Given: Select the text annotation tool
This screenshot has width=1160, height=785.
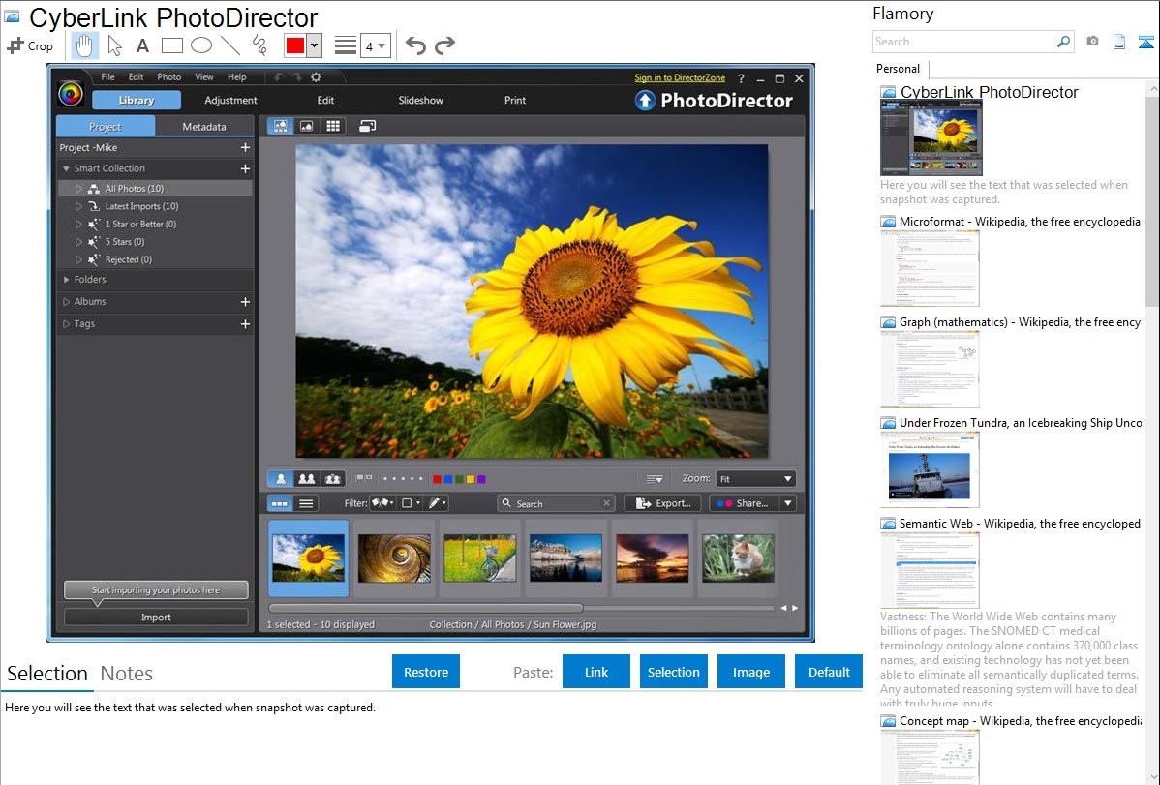Looking at the screenshot, I should click(142, 46).
